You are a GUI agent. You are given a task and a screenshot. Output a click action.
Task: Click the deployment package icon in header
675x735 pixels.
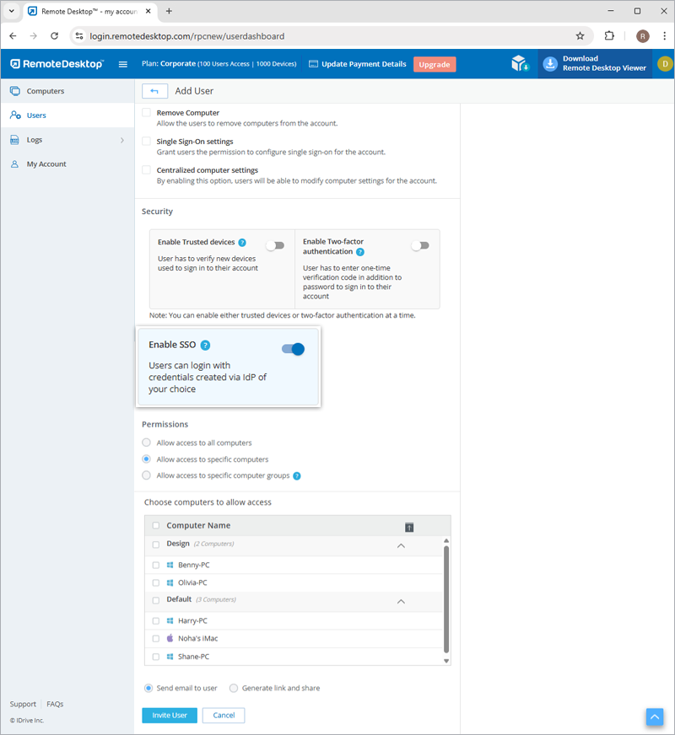[x=520, y=64]
